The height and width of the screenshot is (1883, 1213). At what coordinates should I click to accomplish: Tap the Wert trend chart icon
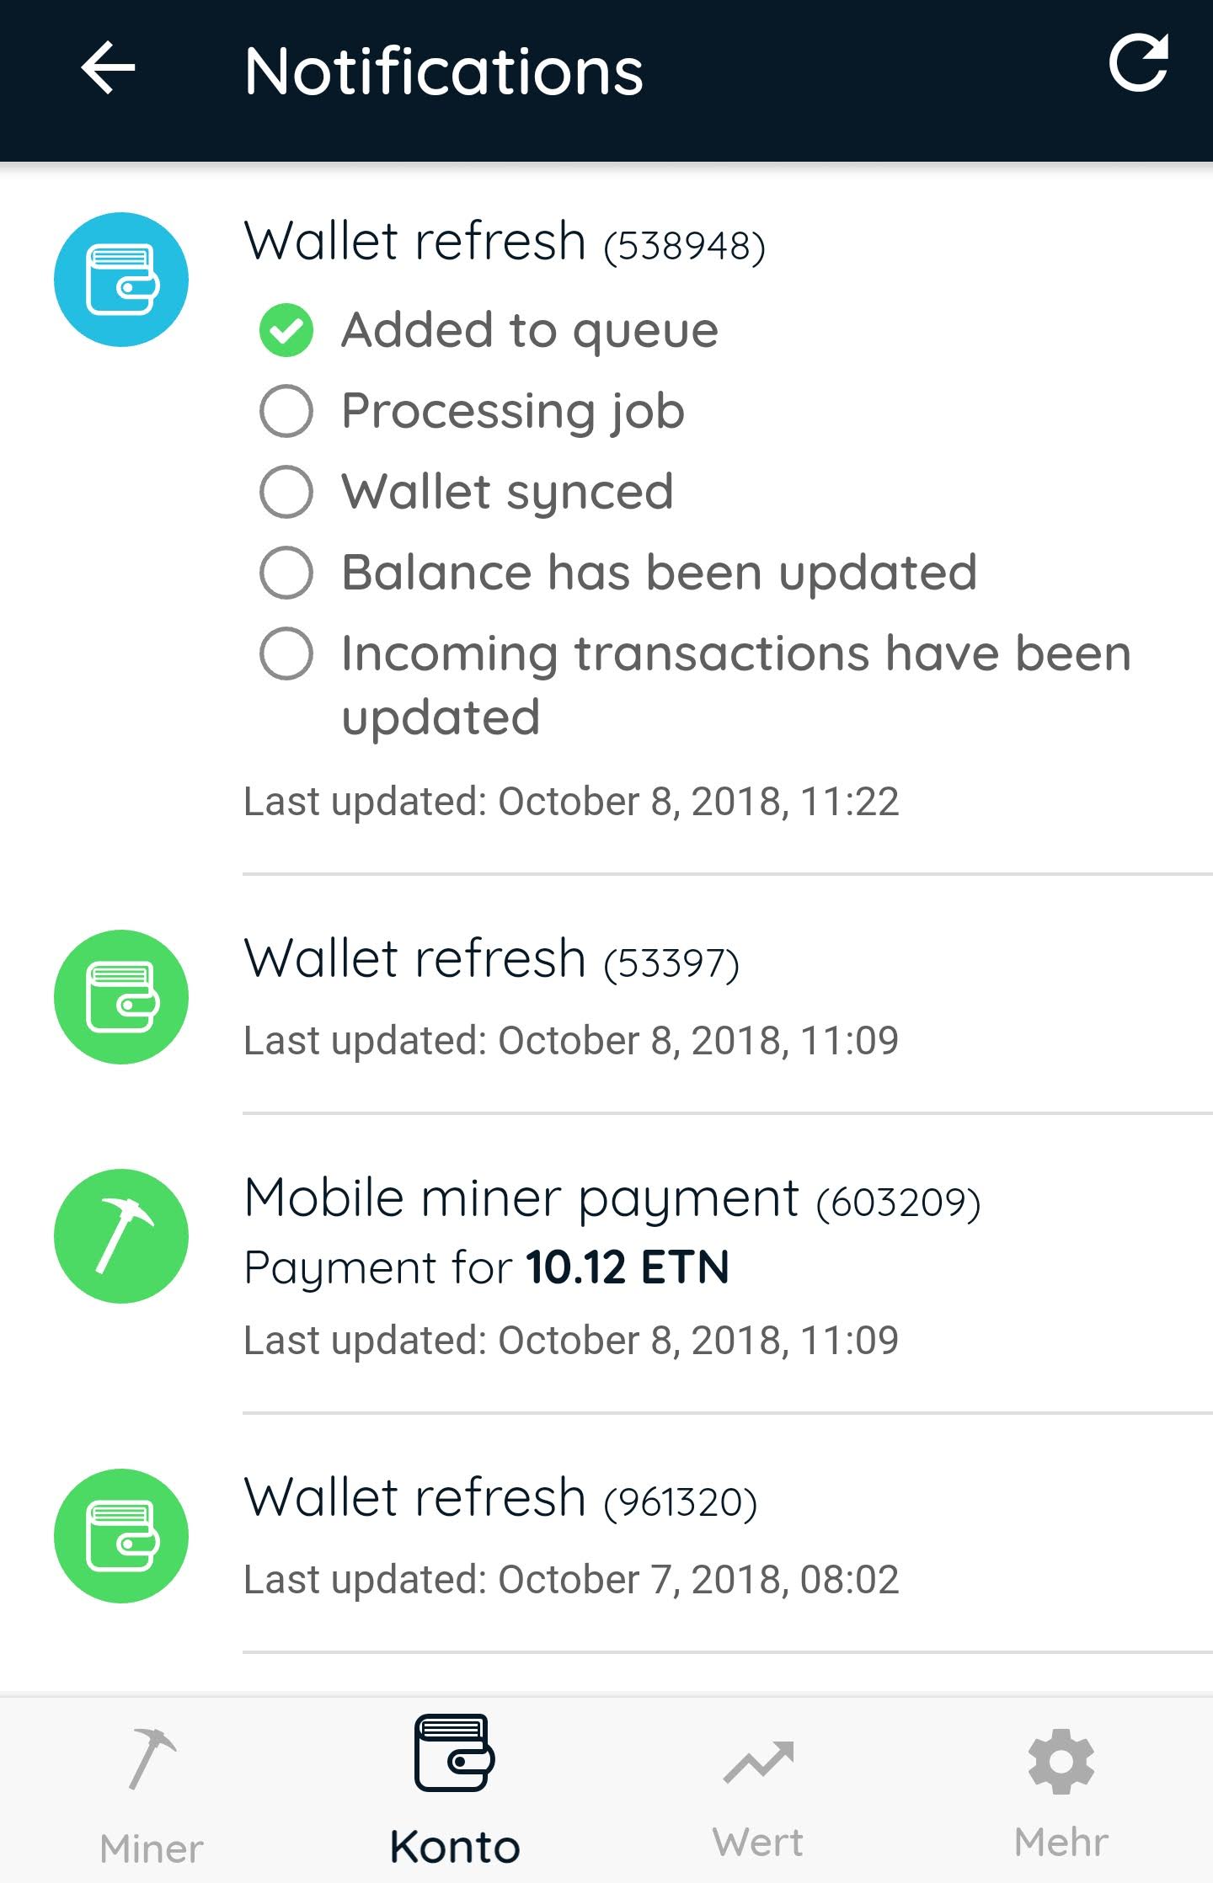point(758,1762)
